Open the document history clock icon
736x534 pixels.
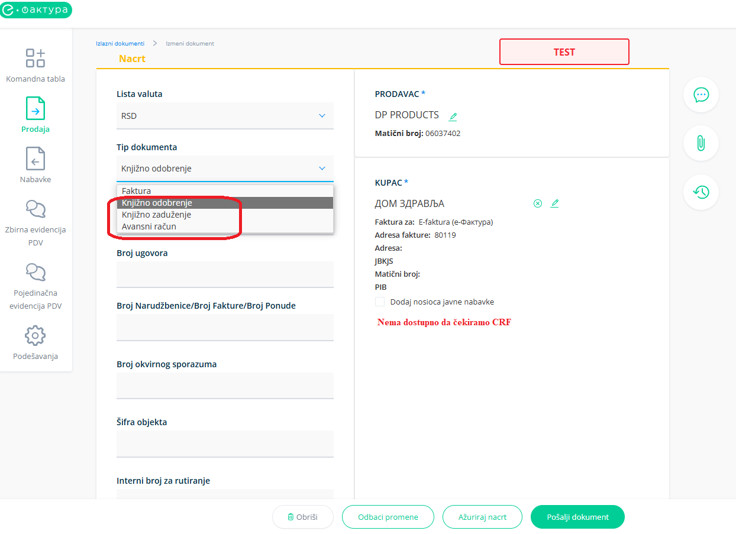(701, 192)
